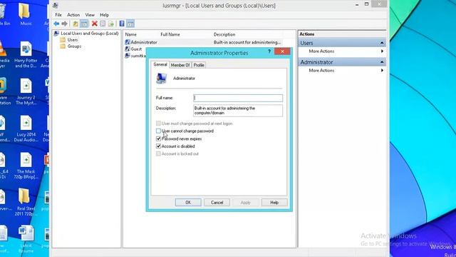Click the Guest row name text
This screenshot has width=456, height=257.
[x=136, y=49]
